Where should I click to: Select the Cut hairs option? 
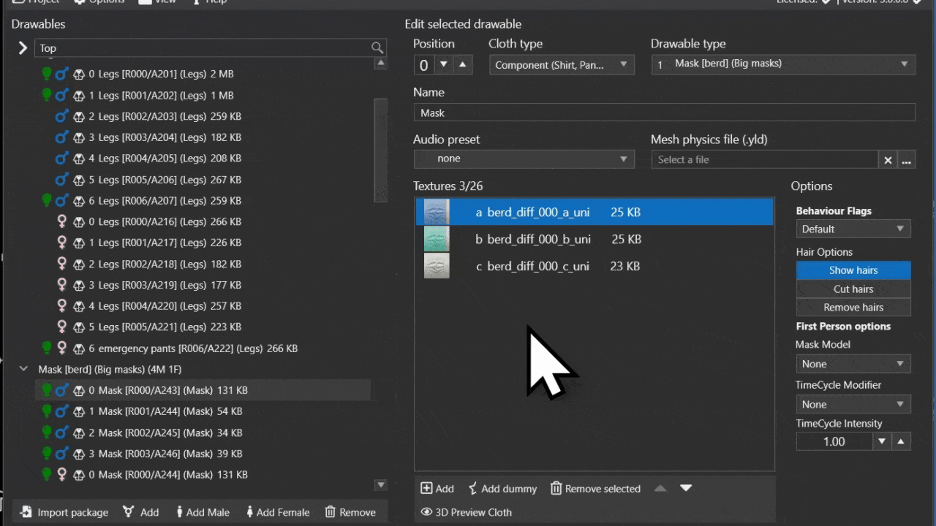coord(853,289)
